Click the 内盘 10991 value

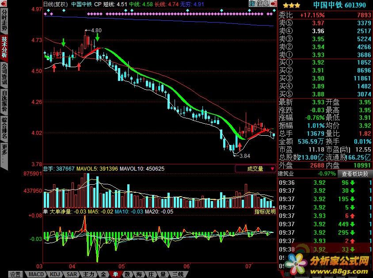pyautogui.click(x=362, y=165)
